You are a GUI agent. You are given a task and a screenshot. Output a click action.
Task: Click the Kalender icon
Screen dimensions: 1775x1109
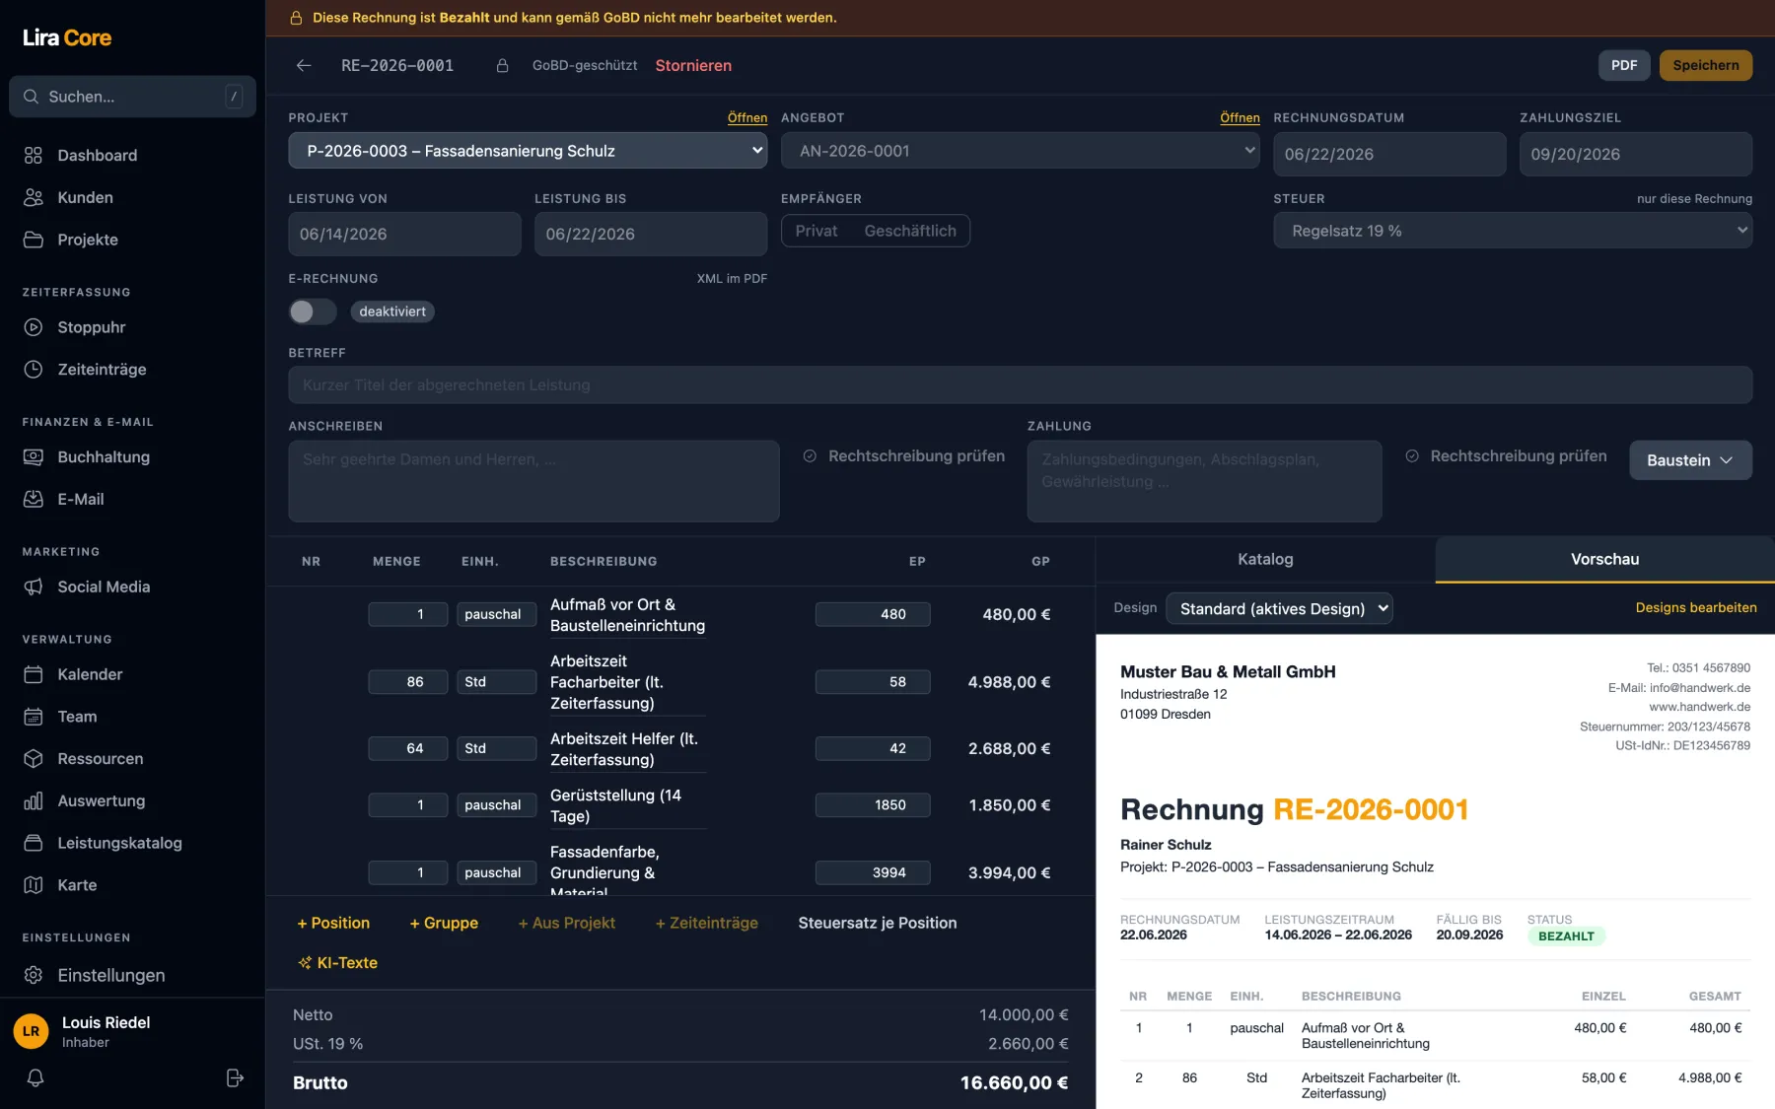pyautogui.click(x=34, y=675)
